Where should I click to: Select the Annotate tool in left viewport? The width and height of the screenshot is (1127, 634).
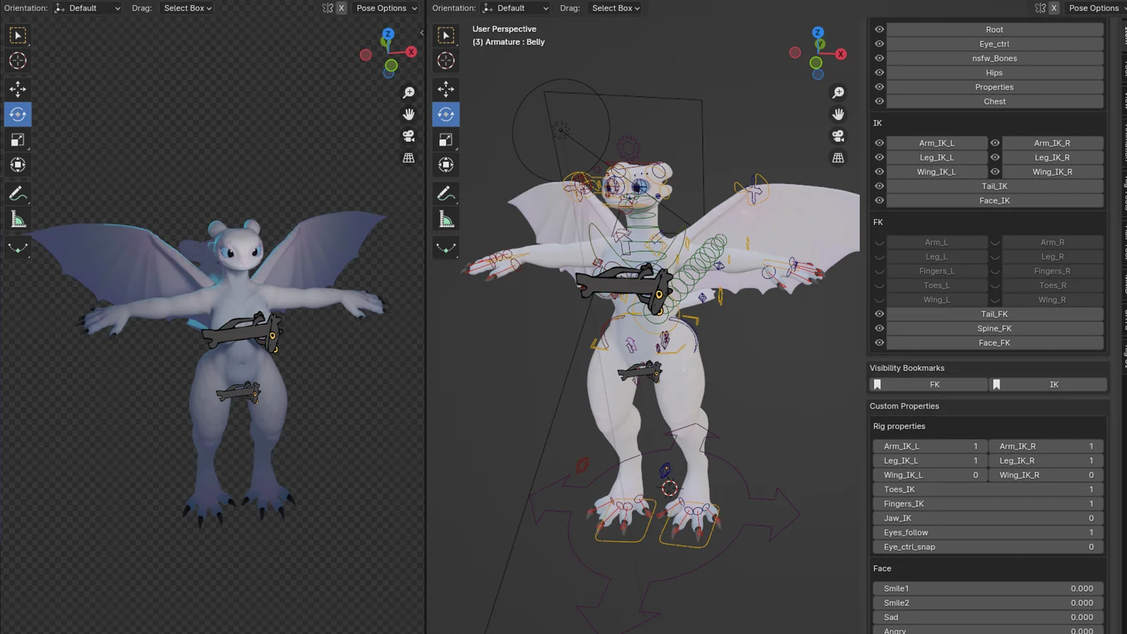18,193
